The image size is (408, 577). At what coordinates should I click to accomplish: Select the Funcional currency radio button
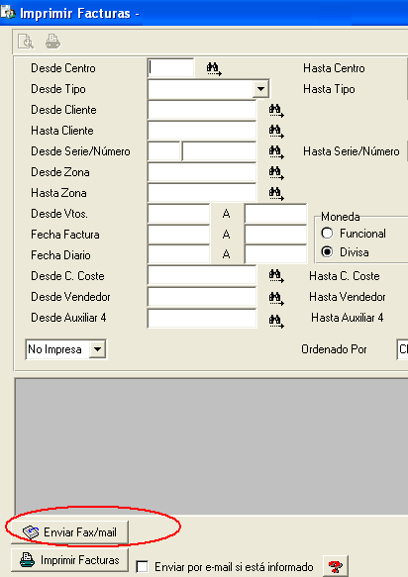click(327, 233)
